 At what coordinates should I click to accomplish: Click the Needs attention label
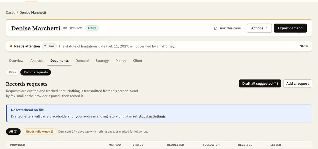27,46
